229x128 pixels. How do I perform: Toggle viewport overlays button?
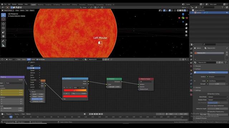pos(170,10)
